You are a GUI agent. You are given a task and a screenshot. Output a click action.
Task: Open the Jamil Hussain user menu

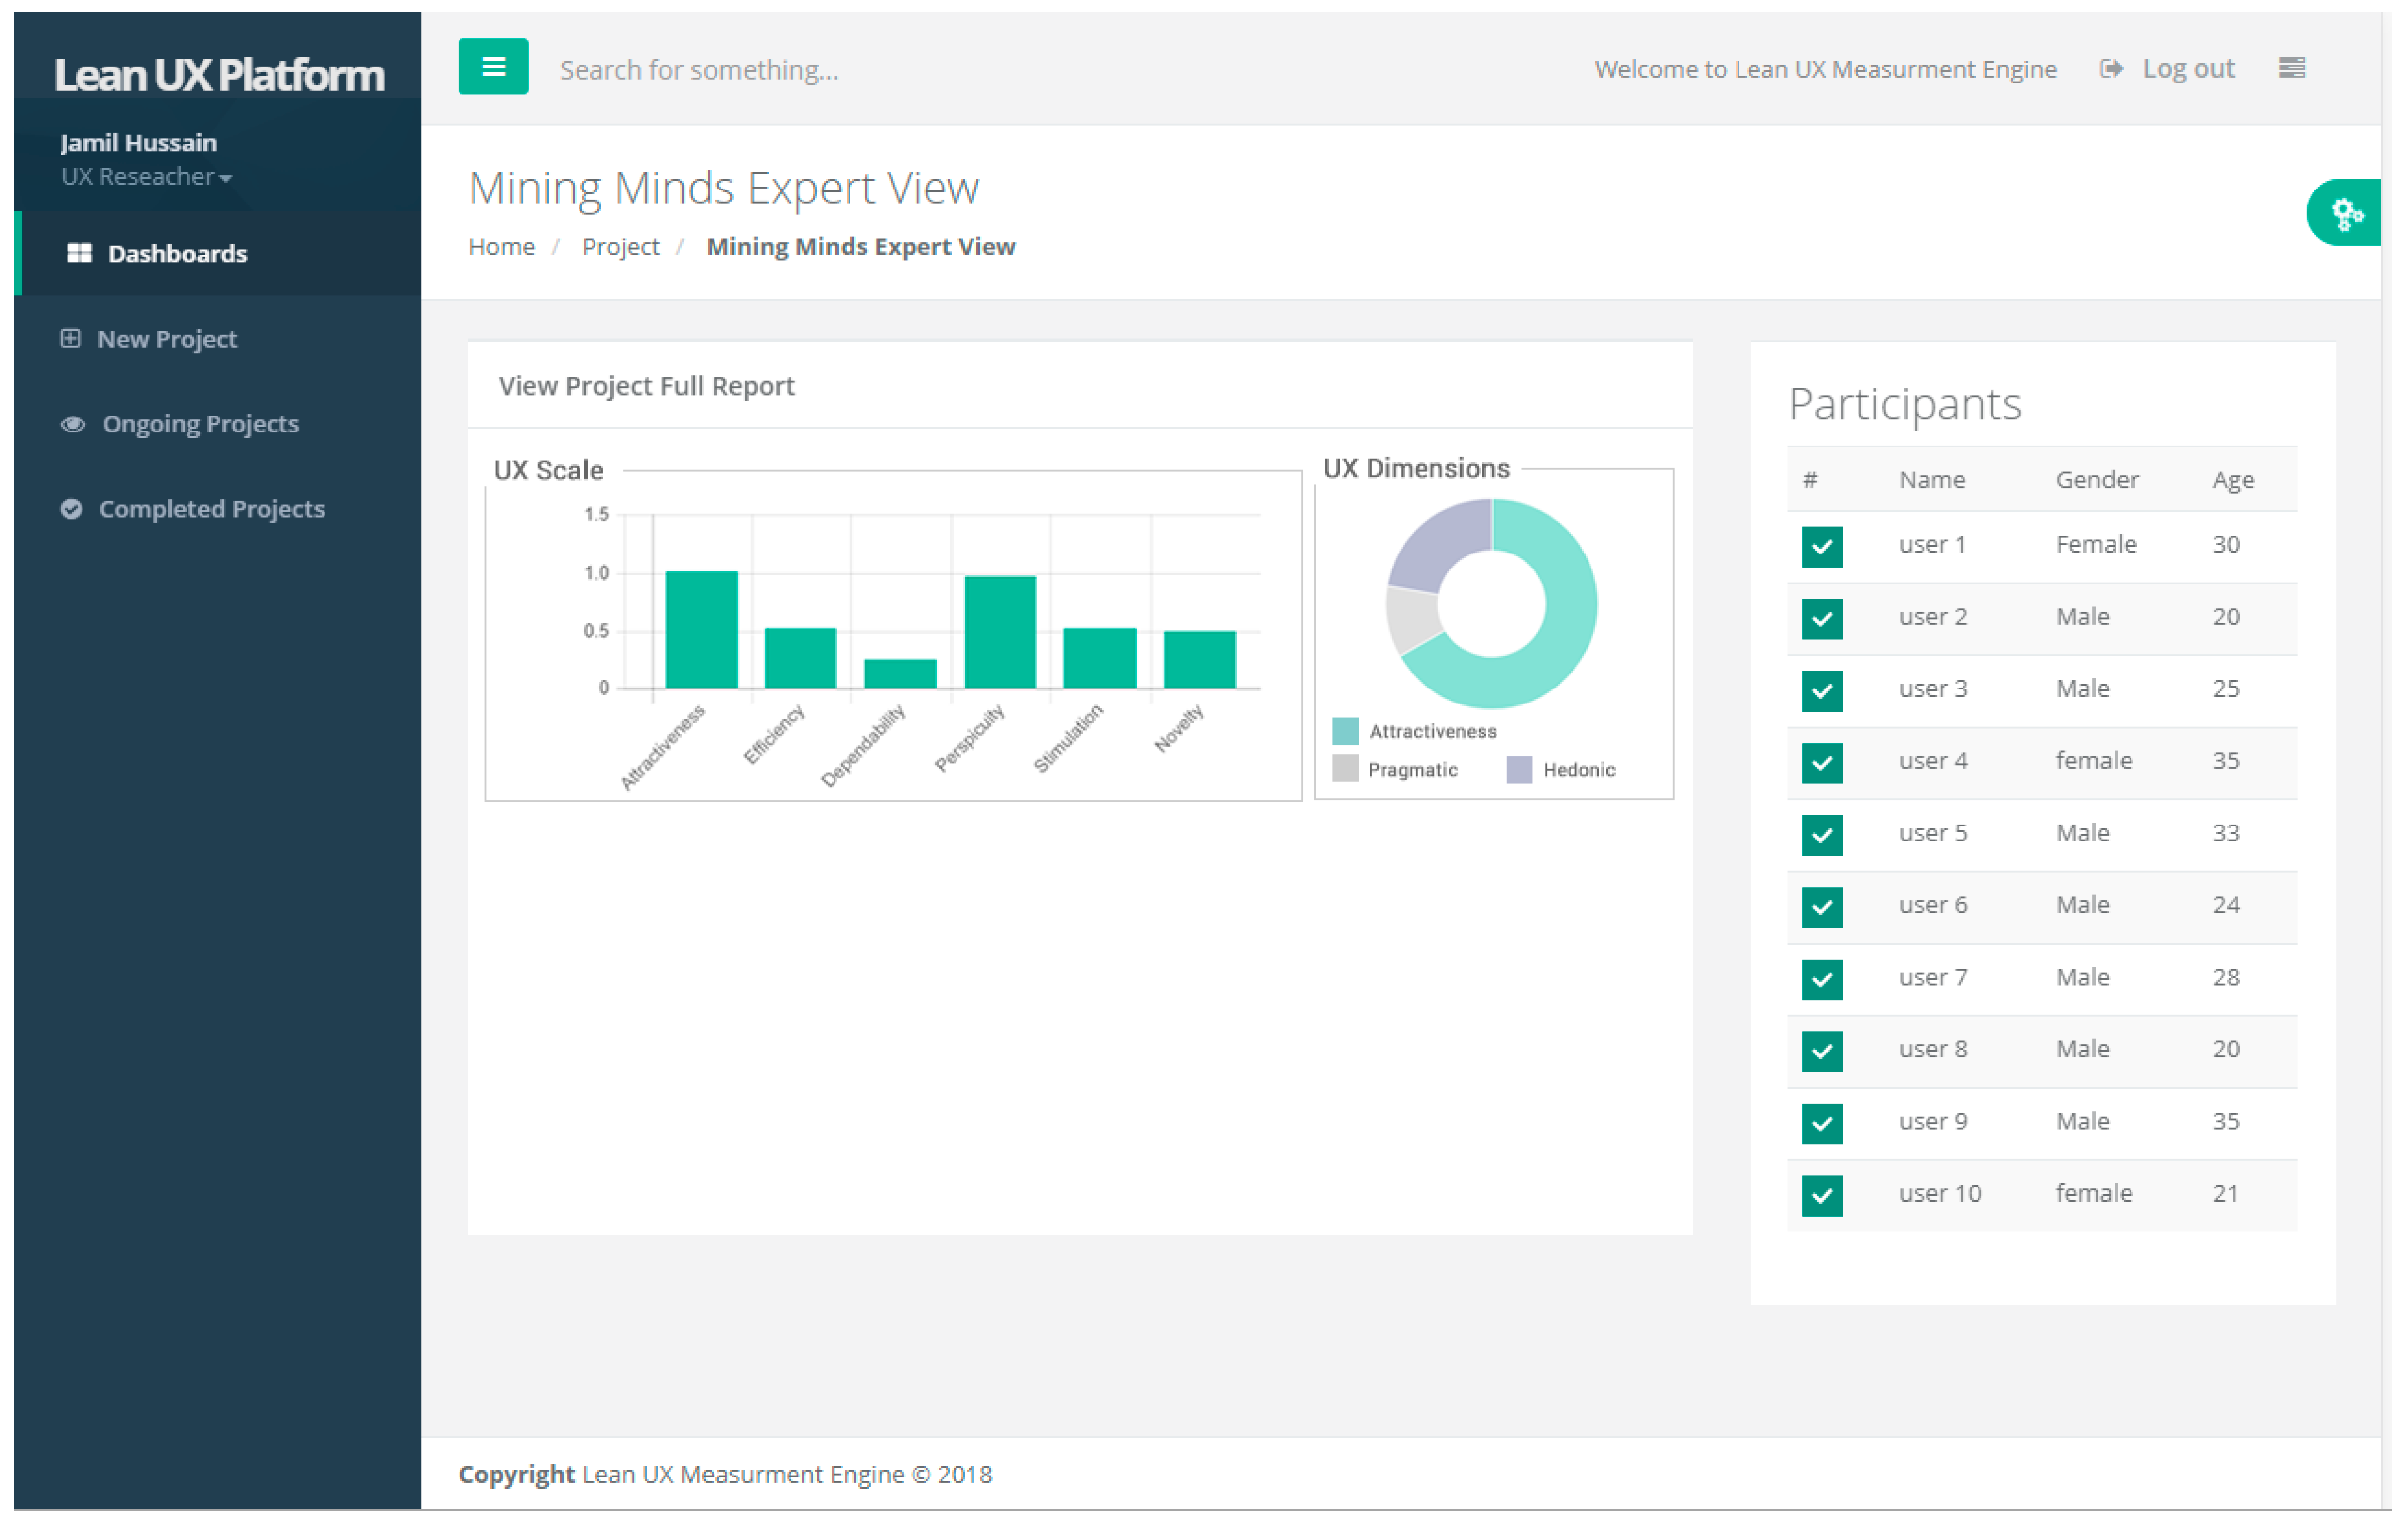click(138, 143)
